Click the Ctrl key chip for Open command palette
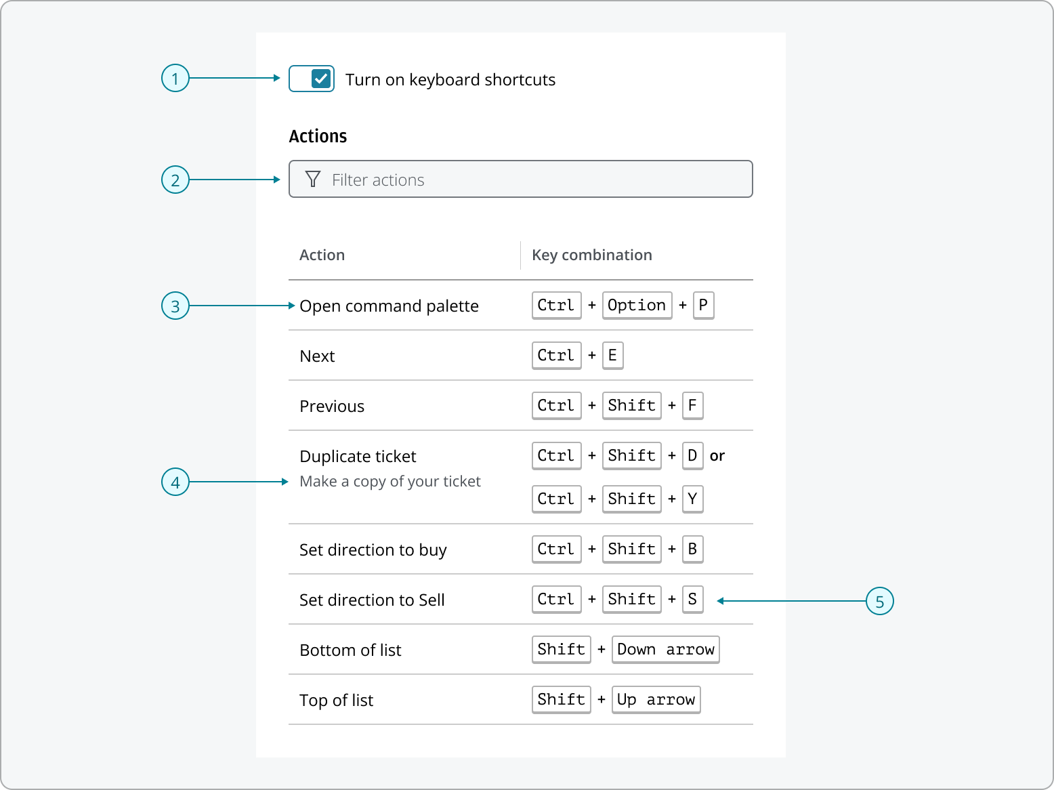1054x790 pixels. pos(556,305)
